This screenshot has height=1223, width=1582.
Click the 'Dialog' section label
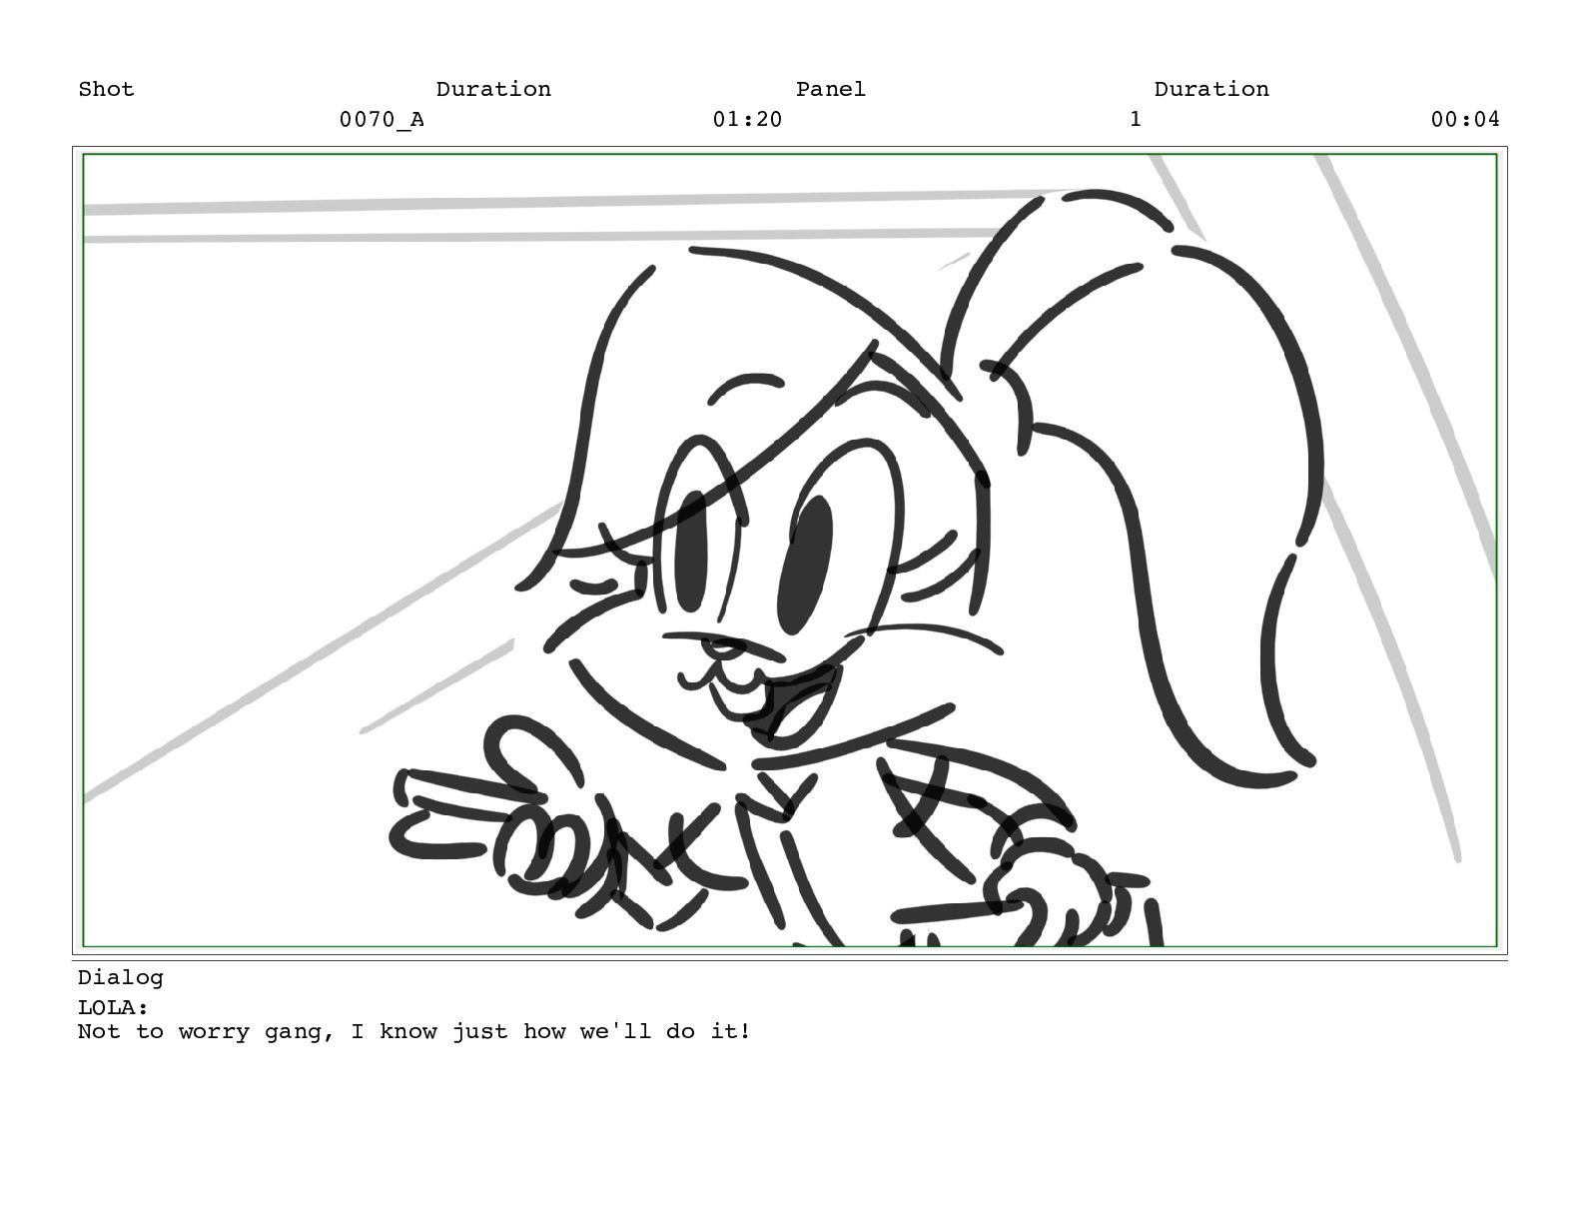[x=121, y=978]
